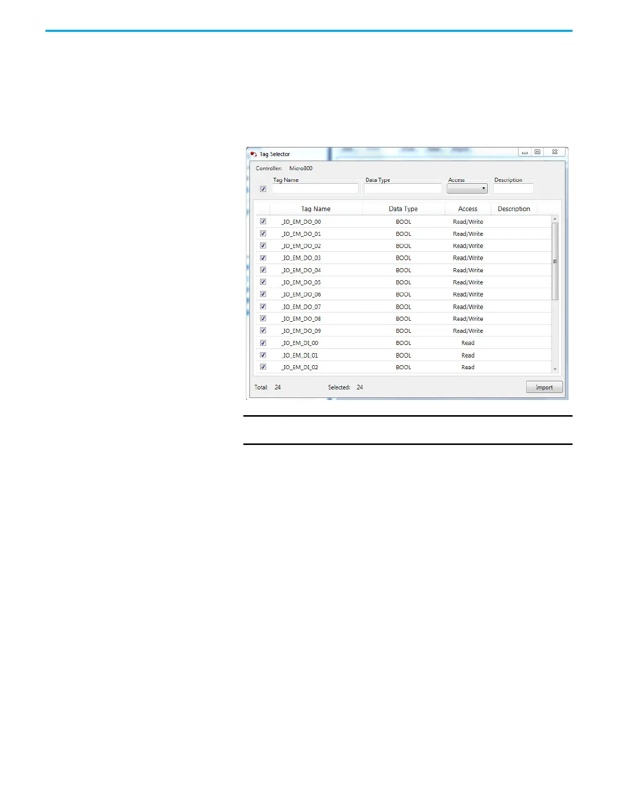Uncheck the _IO_EM_DI_01 tag checkbox

coord(263,355)
